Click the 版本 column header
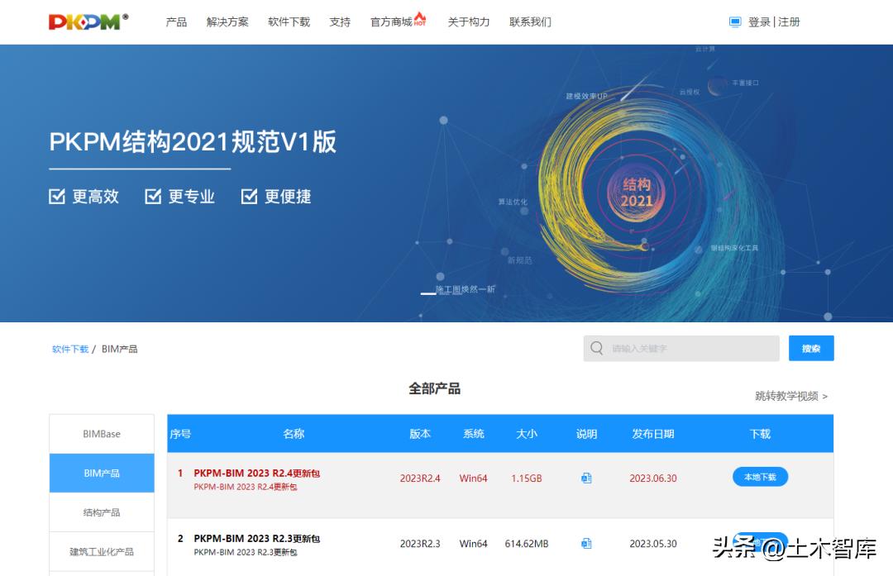The width and height of the screenshot is (893, 576). [x=420, y=434]
